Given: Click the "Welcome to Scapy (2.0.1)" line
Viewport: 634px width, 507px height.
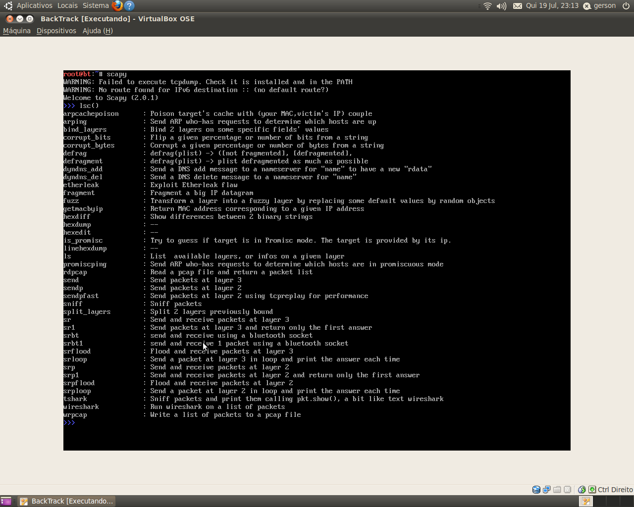Looking at the screenshot, I should 111,98.
